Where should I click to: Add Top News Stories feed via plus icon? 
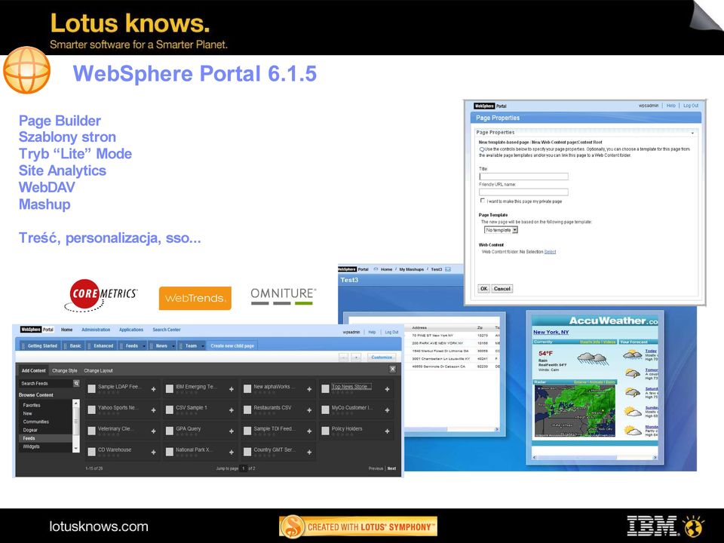(x=387, y=389)
